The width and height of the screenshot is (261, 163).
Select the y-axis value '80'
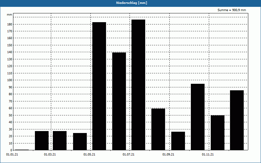pyautogui.click(x=10, y=94)
